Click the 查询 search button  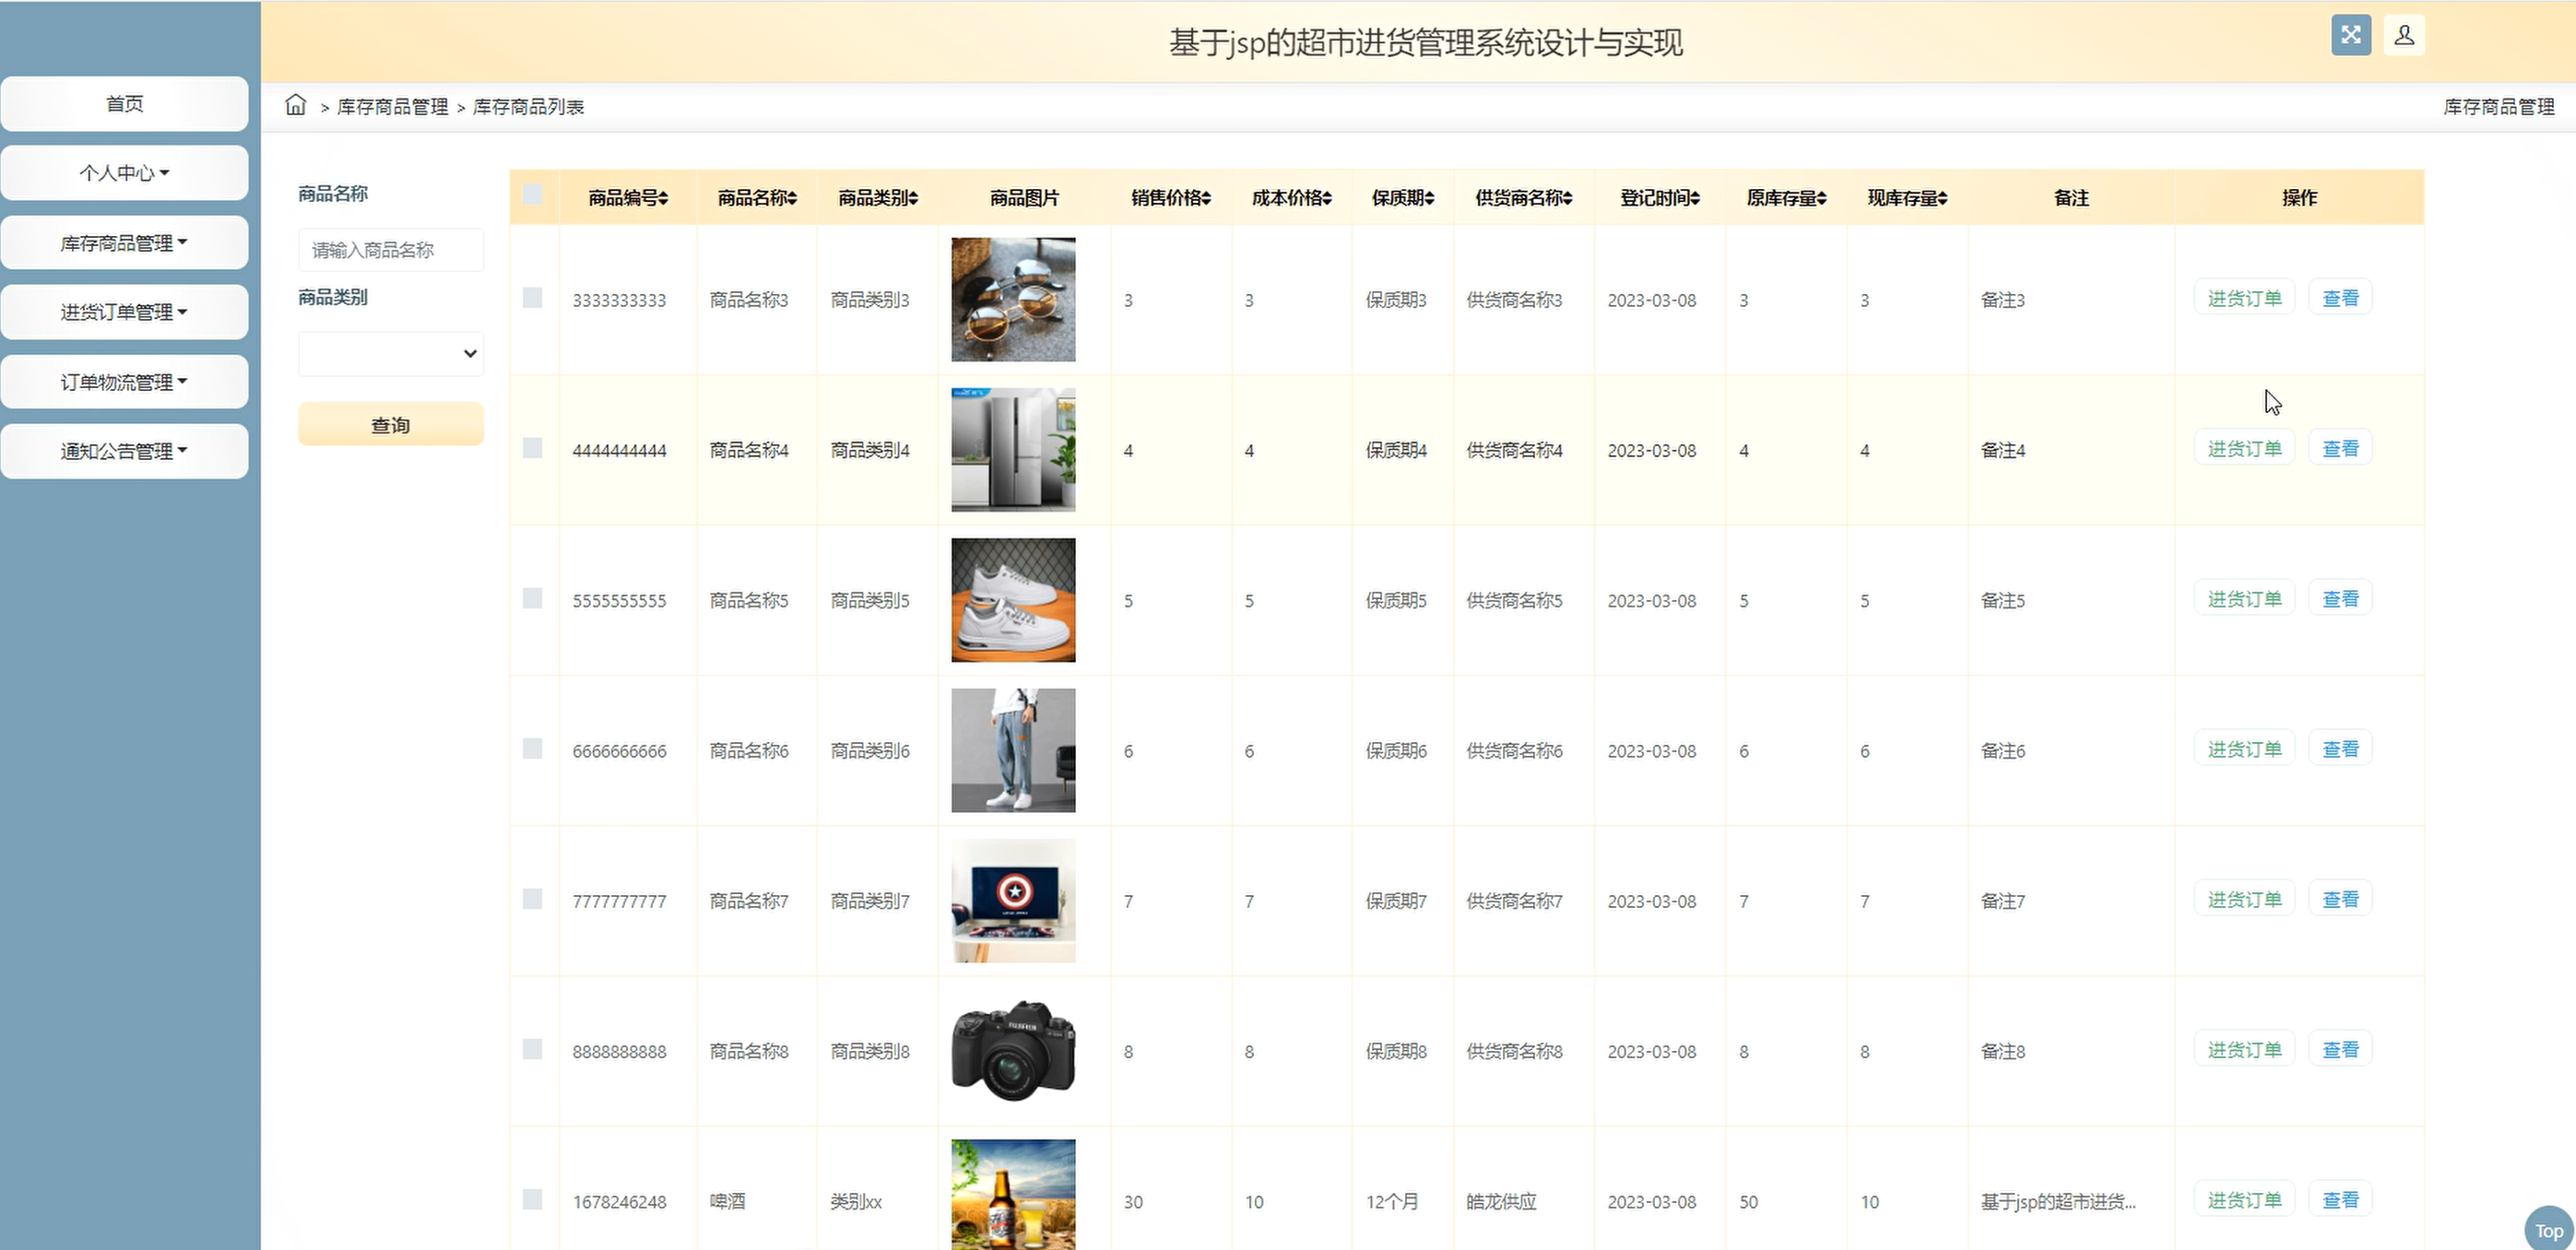[391, 425]
